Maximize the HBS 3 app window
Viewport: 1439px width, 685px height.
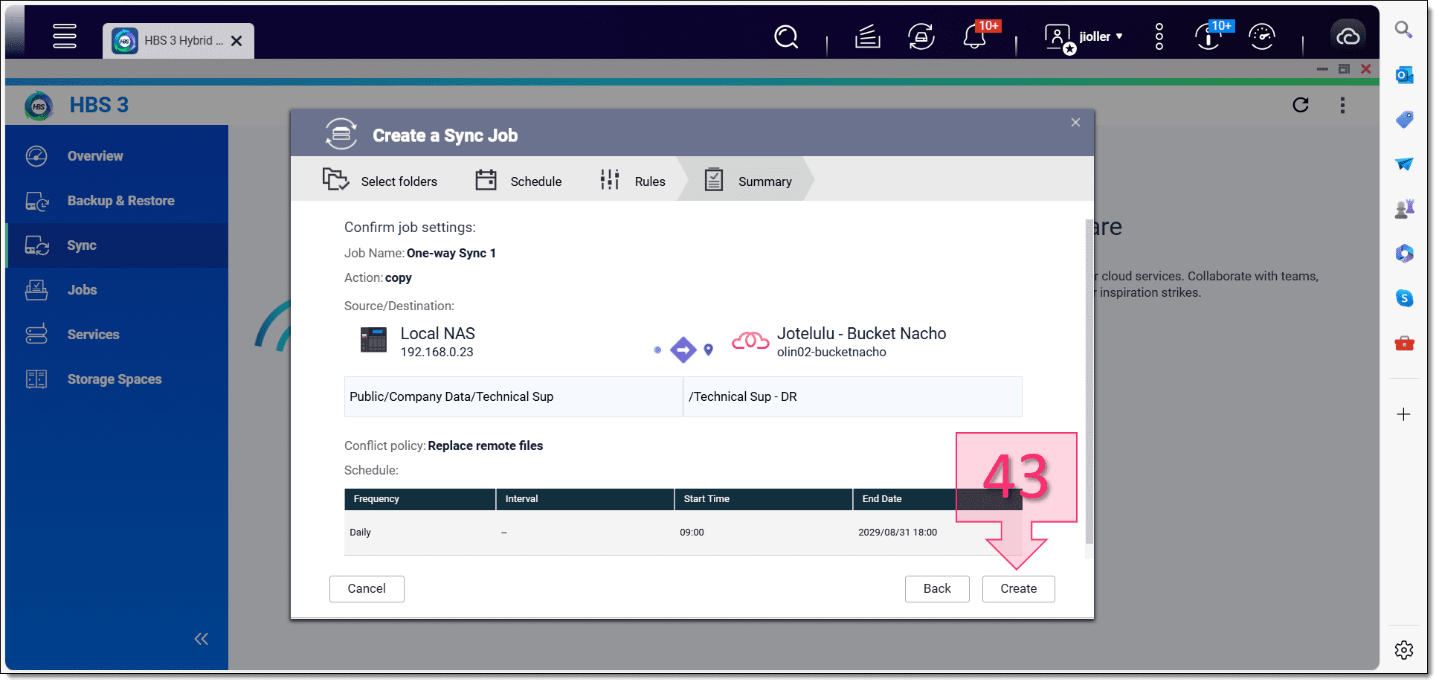1344,69
